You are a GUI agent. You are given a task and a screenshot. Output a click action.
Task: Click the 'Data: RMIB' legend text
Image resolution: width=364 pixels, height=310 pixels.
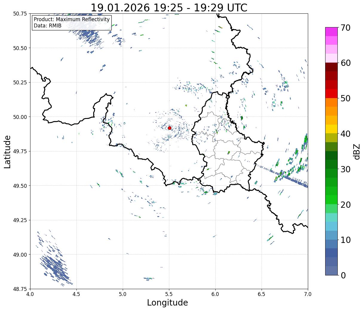(47, 26)
